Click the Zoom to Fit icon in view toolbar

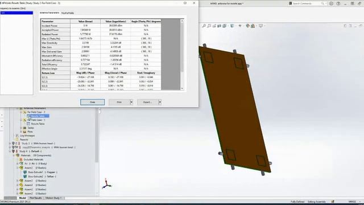pos(204,26)
